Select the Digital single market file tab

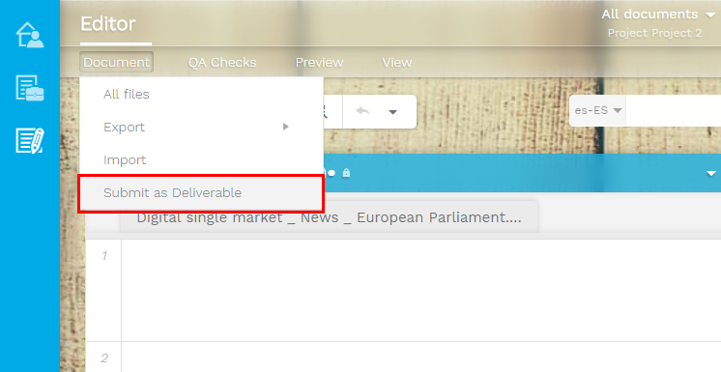329,217
